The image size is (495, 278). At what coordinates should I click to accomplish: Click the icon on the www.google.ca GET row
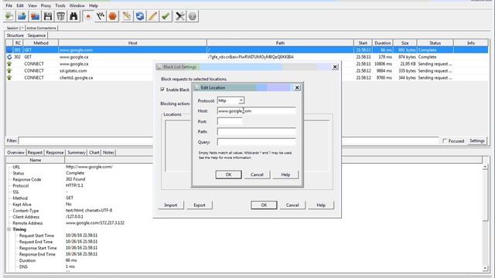9,57
